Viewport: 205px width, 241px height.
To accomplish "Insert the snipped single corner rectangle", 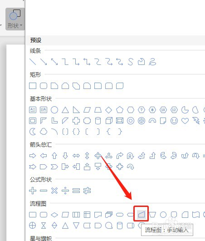I will (x=54, y=86).
